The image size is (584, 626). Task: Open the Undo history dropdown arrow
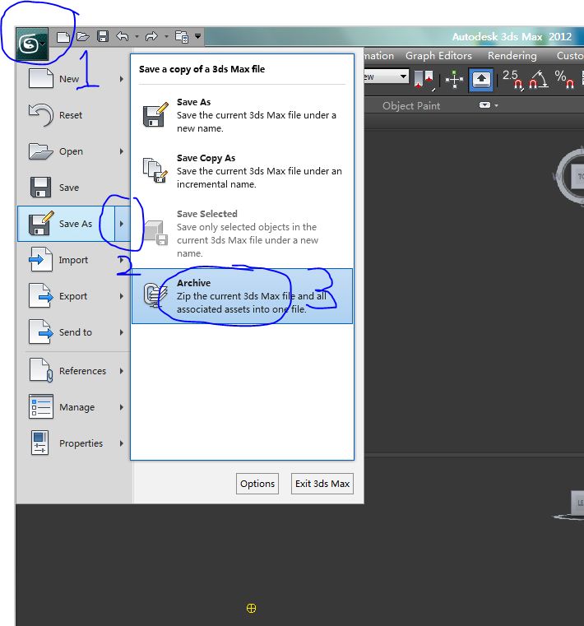(137, 37)
